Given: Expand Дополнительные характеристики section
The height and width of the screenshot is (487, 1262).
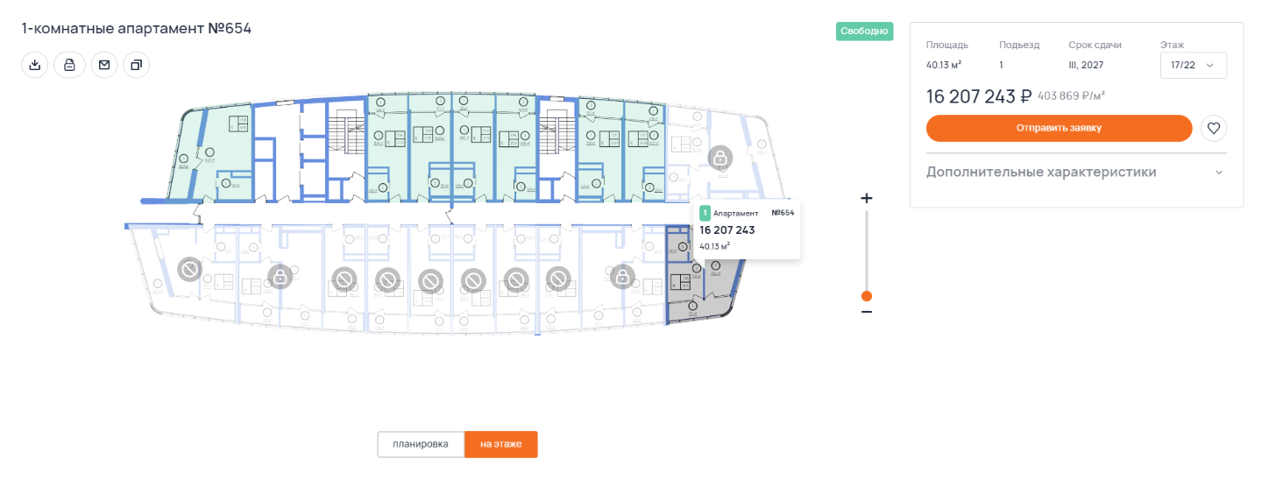Looking at the screenshot, I should click(x=1041, y=172).
